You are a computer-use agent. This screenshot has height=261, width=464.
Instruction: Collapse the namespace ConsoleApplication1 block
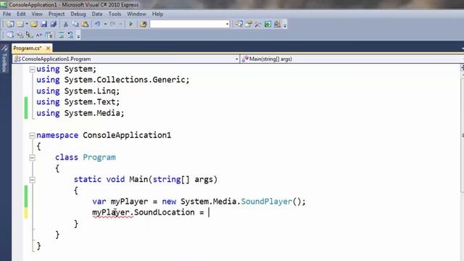32,136
